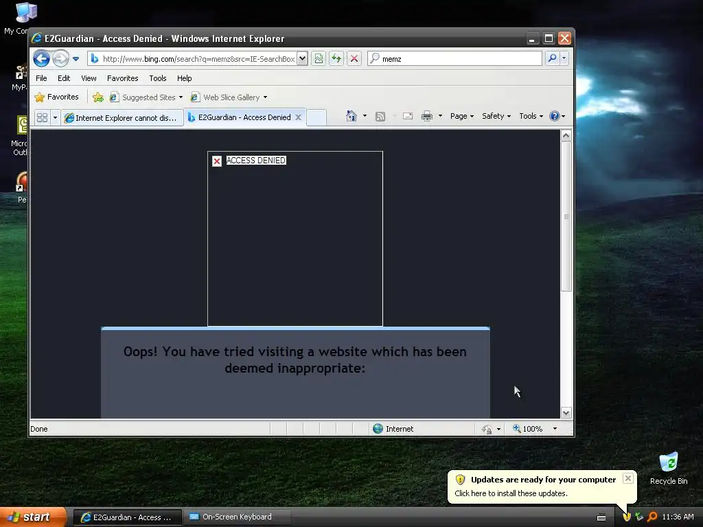Expand the Print dropdown arrow
Screen dimensions: 703x527
click(x=440, y=116)
